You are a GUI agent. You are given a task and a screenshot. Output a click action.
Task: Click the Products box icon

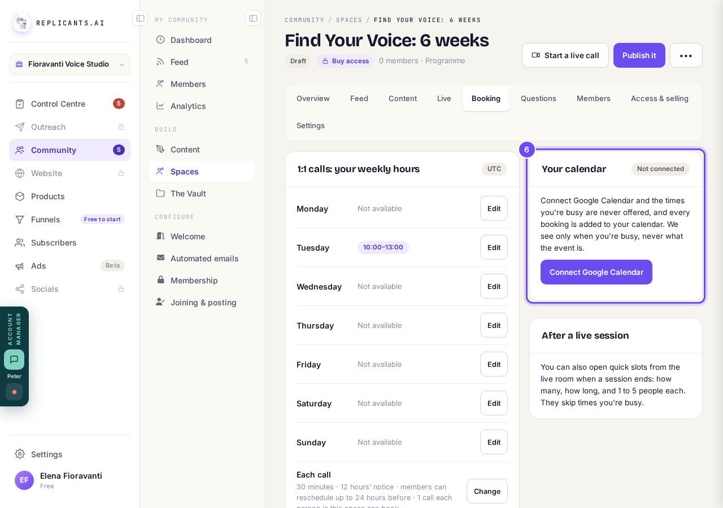20,196
